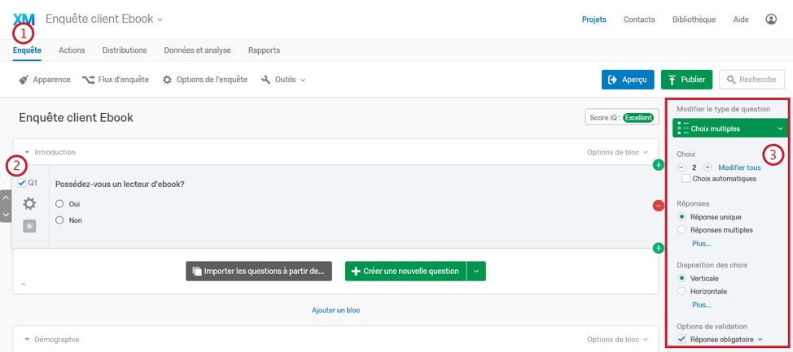The width and height of the screenshot is (793, 352).
Task: Click the Q1 required asterisk icon
Action: pos(29,226)
